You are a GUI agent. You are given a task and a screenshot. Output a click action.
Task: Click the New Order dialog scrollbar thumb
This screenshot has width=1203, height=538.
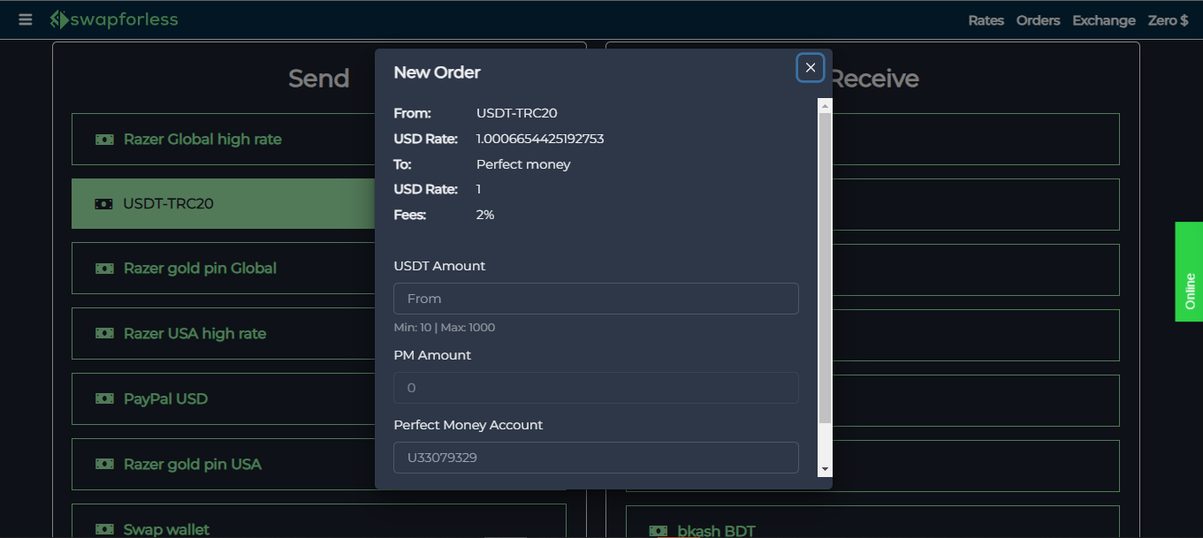point(825,267)
